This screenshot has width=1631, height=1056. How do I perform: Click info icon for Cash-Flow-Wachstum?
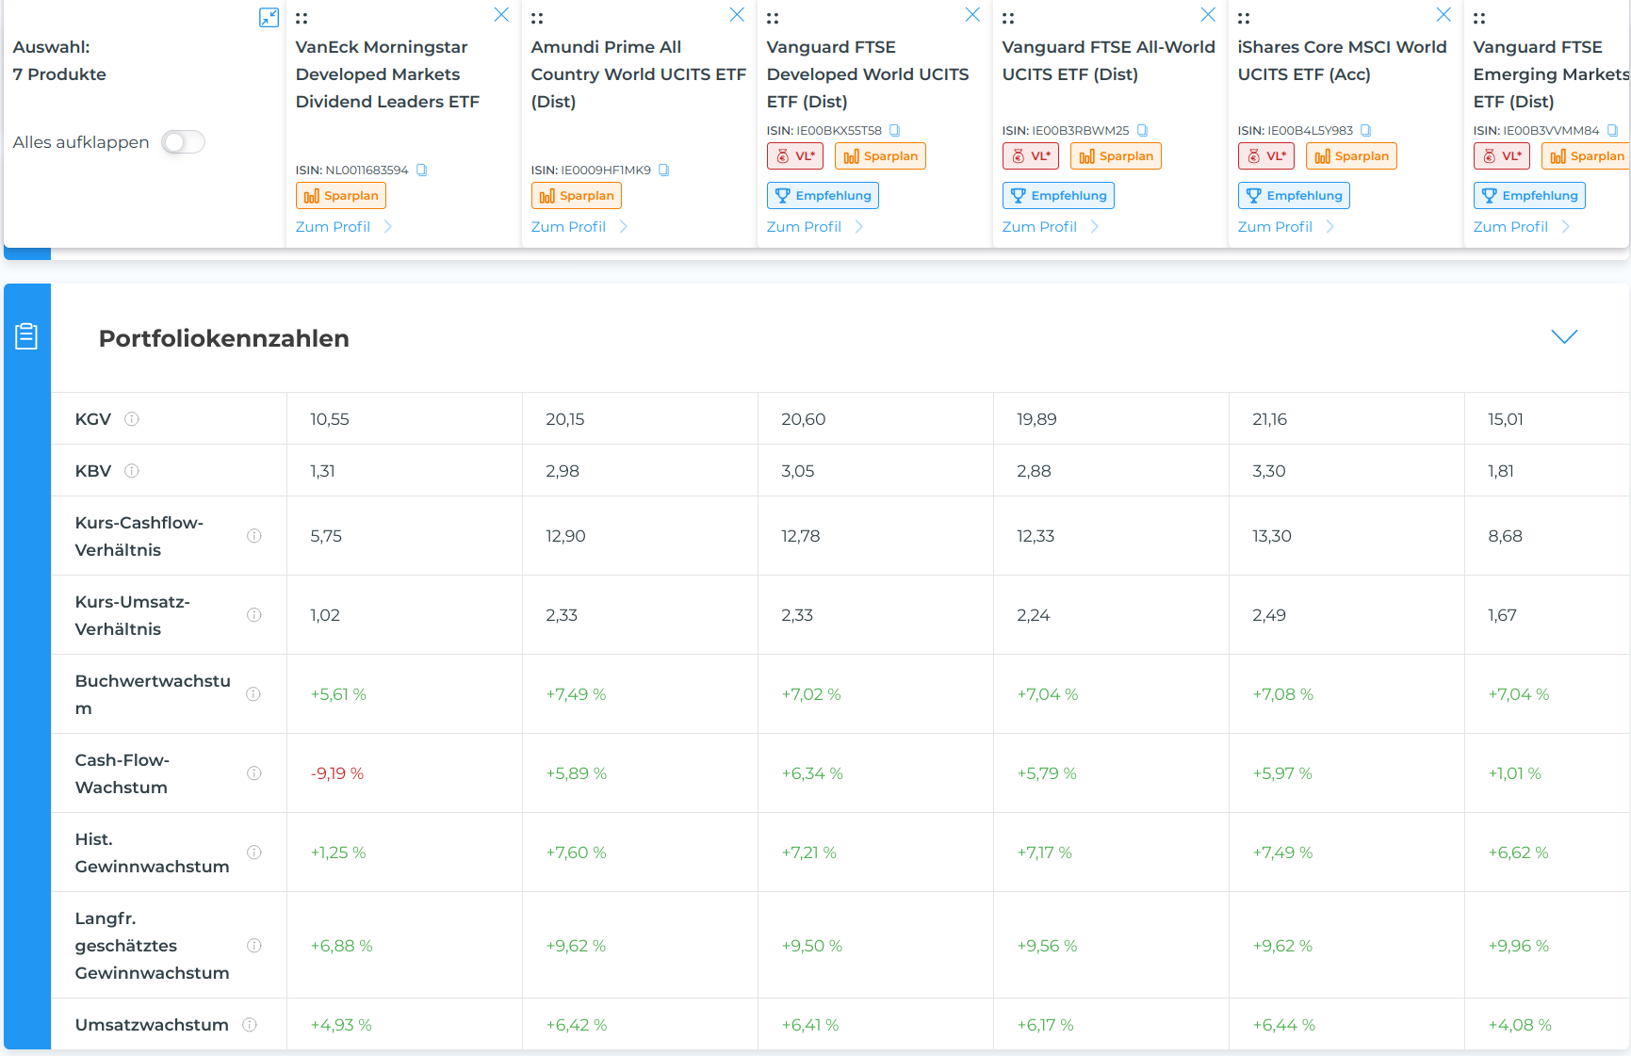pos(253,773)
